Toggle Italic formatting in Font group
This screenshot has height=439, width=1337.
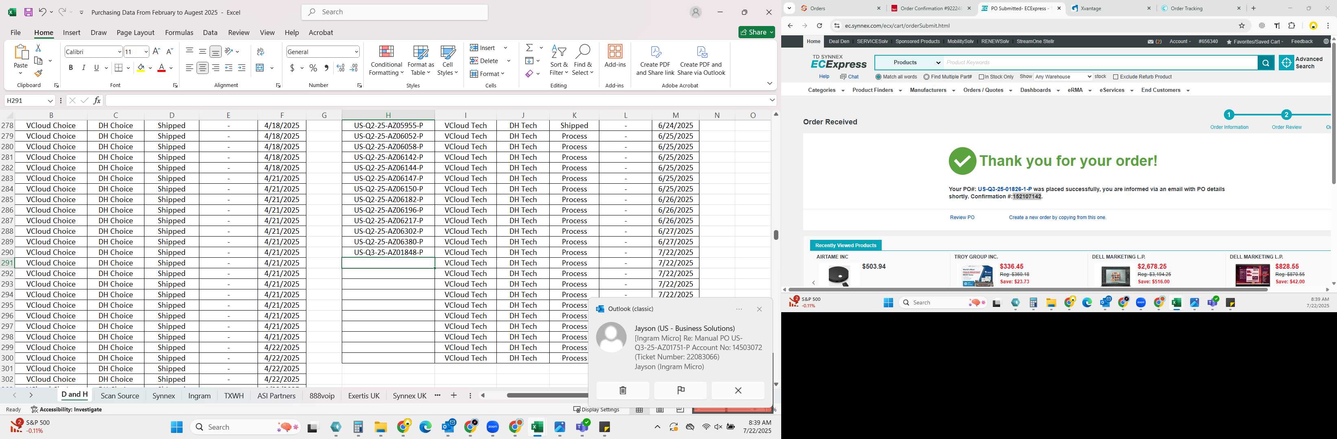[x=83, y=68]
